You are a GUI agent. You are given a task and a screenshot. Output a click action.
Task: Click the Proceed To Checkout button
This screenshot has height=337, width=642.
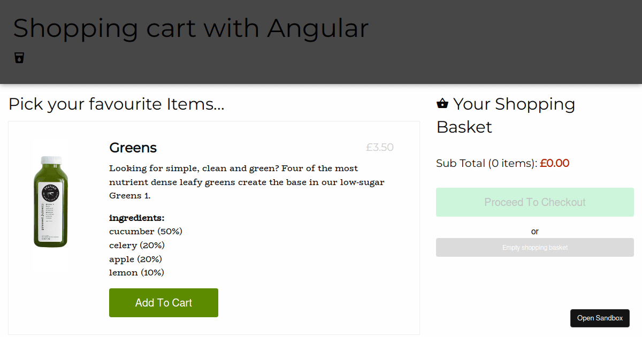[x=534, y=202]
